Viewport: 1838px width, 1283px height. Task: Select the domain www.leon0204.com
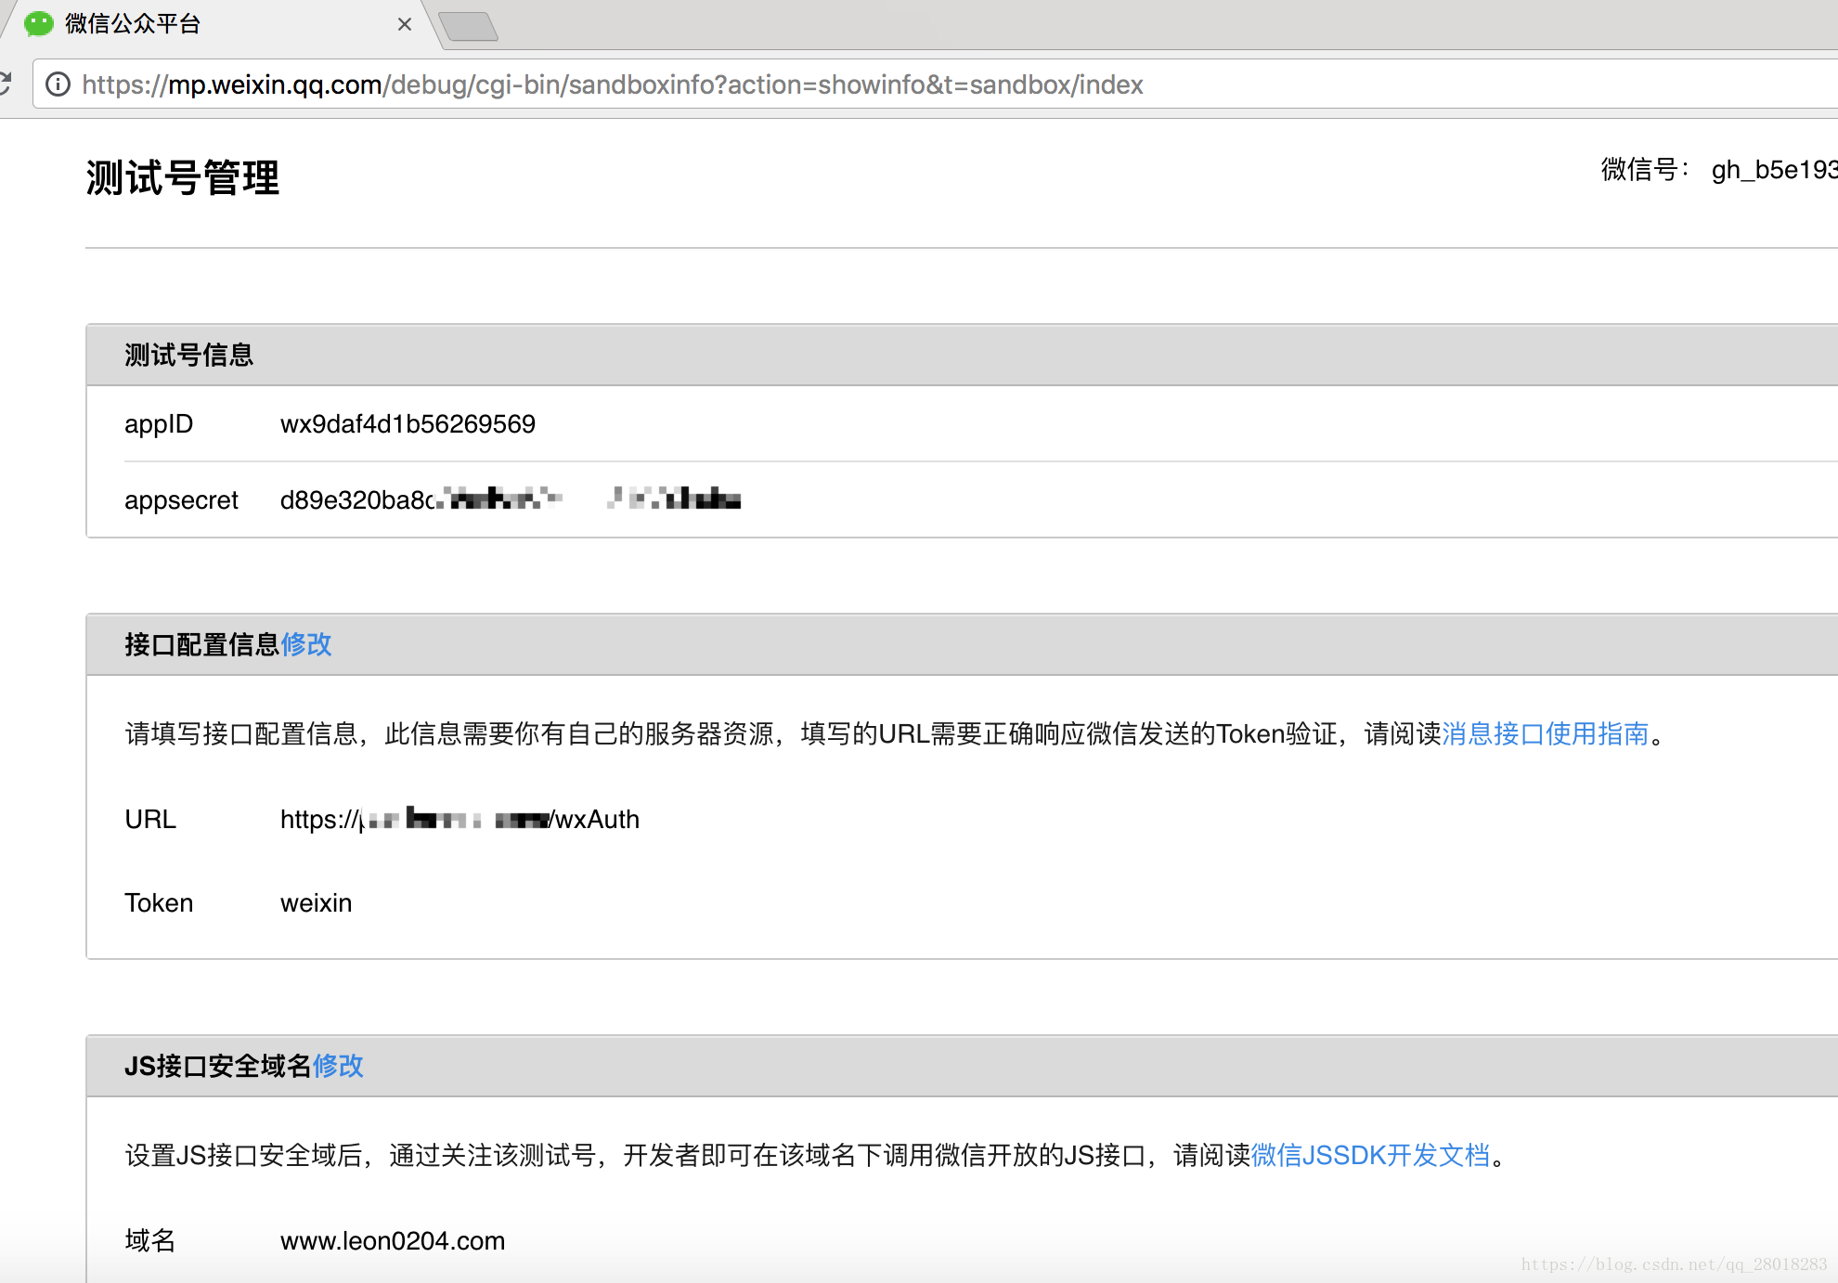(x=393, y=1241)
